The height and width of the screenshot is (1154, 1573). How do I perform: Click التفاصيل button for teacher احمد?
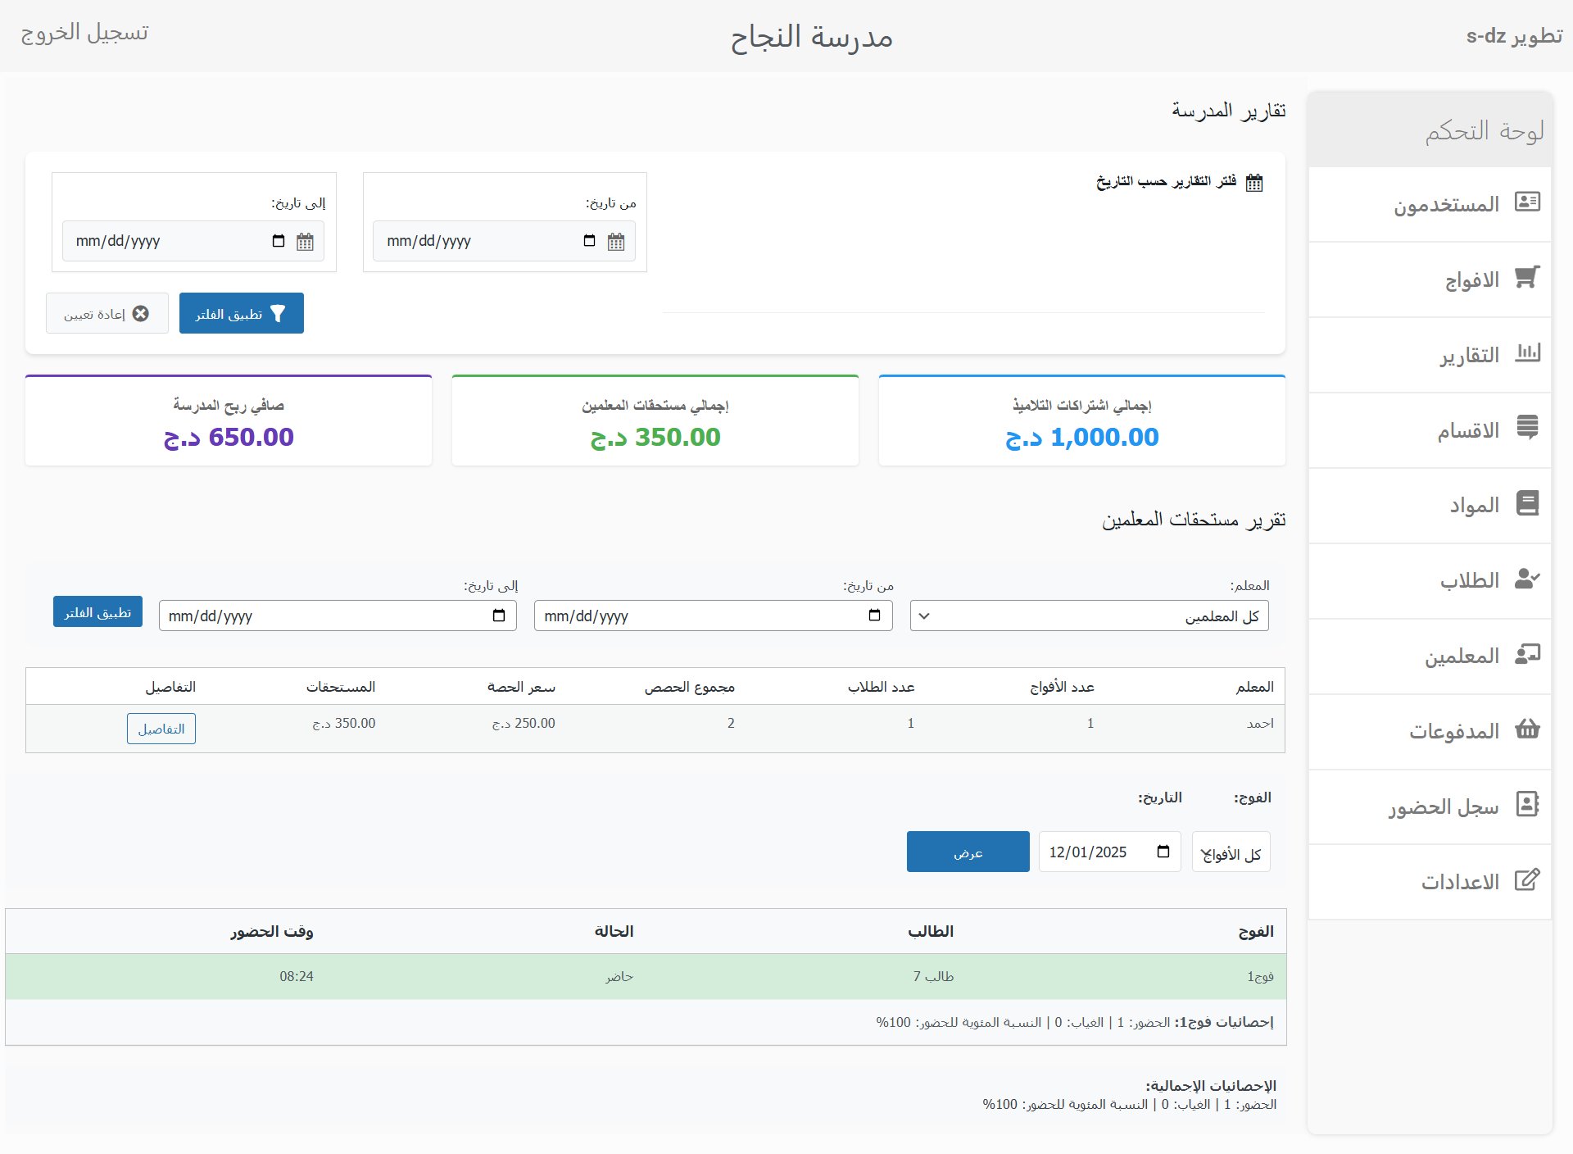pyautogui.click(x=161, y=729)
